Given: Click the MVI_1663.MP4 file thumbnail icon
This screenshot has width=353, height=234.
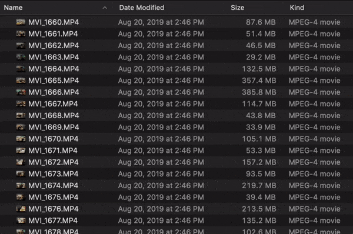Looking at the screenshot, I should [21, 57].
